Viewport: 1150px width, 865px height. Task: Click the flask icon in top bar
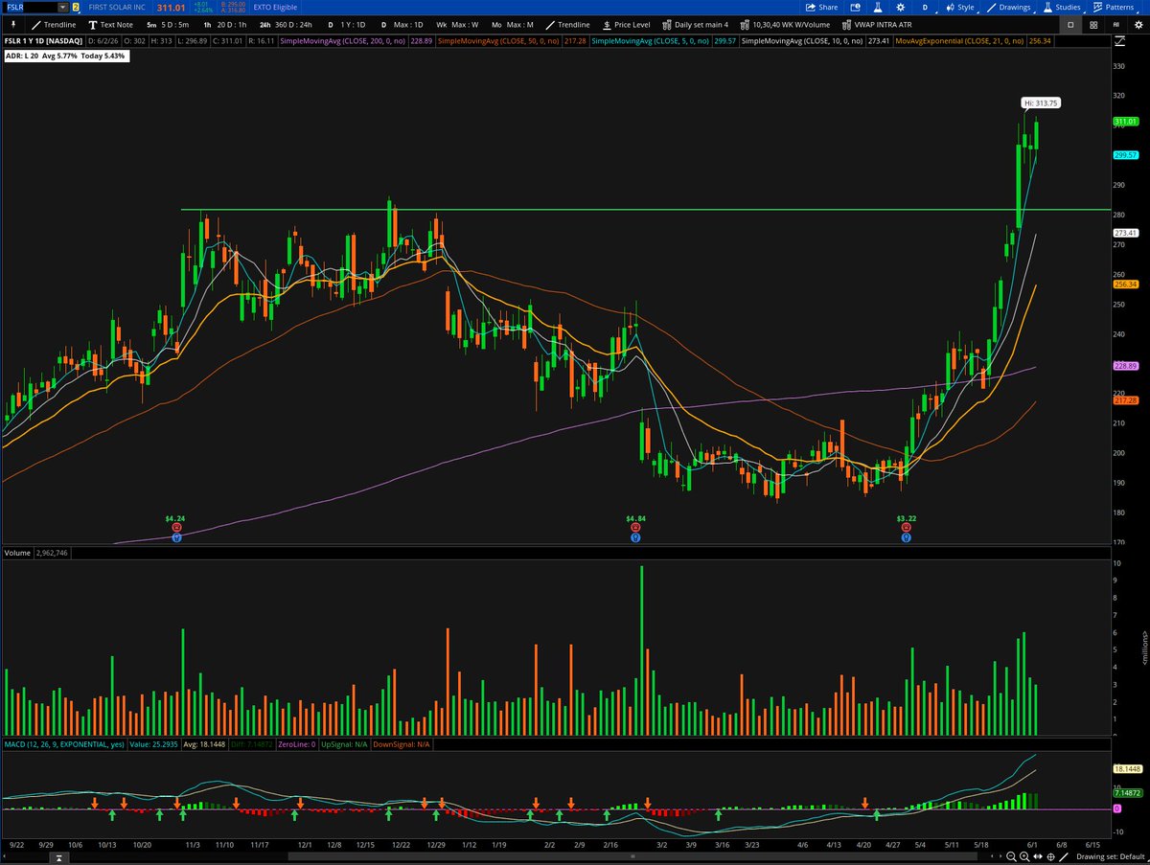[878, 7]
